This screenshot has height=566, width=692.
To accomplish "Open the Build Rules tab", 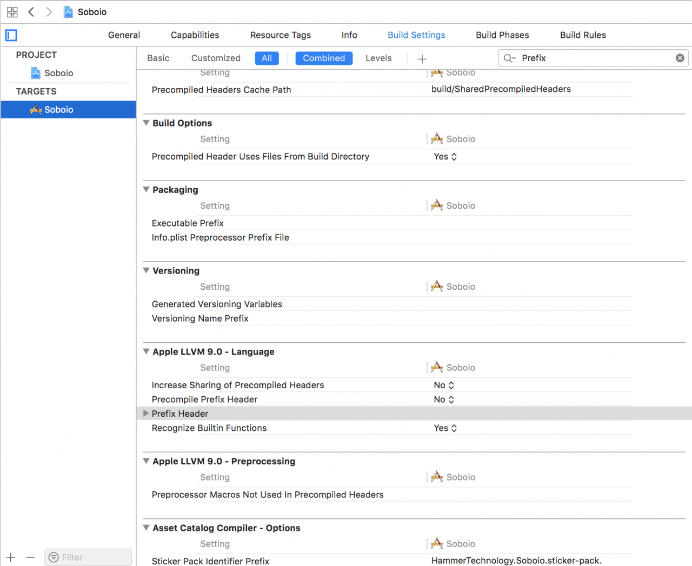I will [x=583, y=35].
